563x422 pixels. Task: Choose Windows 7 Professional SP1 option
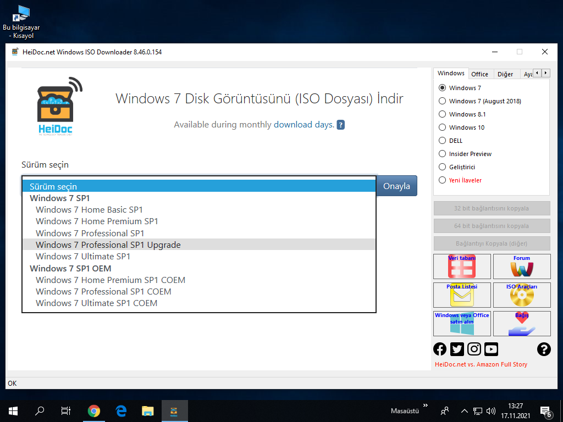(199, 233)
